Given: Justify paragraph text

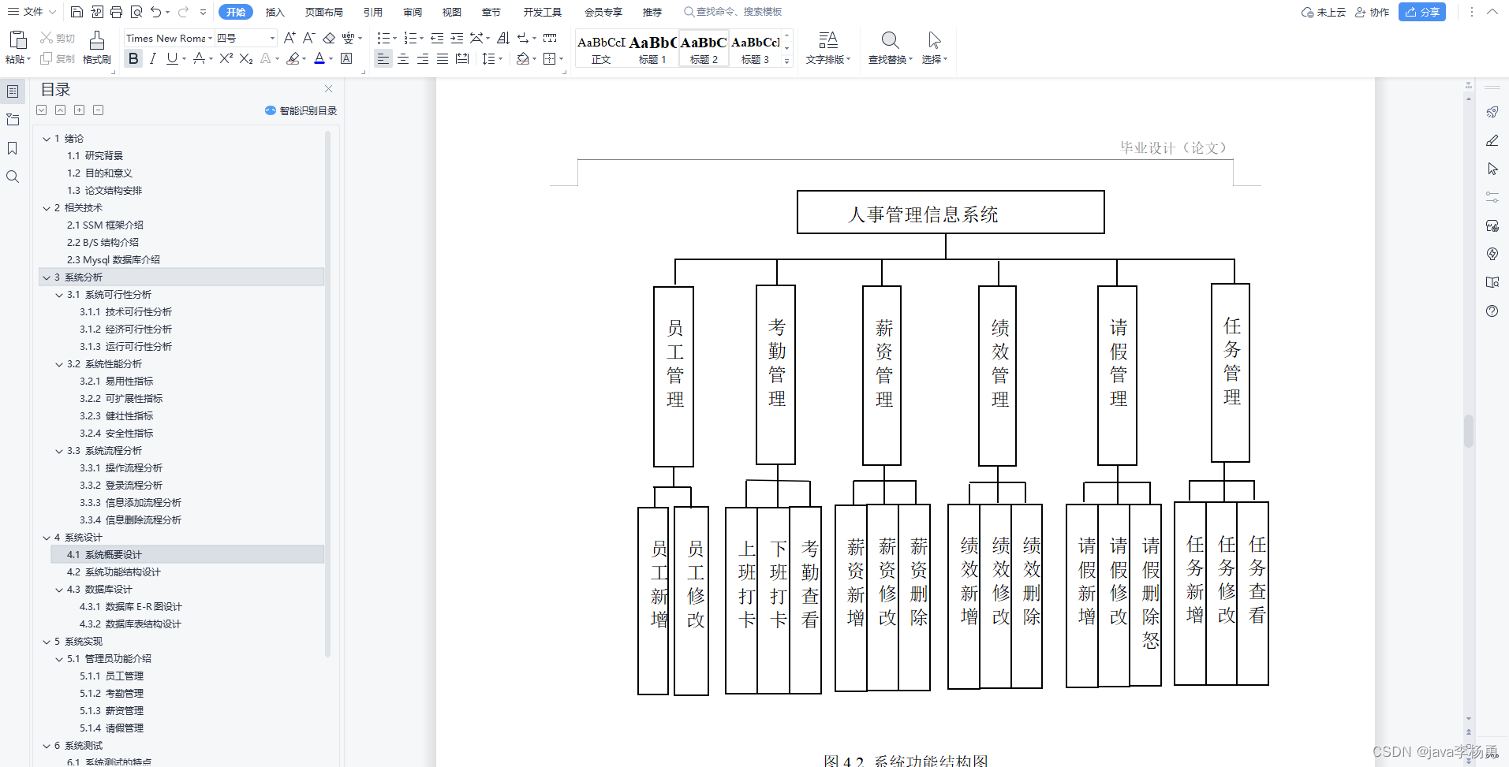Looking at the screenshot, I should (x=443, y=58).
